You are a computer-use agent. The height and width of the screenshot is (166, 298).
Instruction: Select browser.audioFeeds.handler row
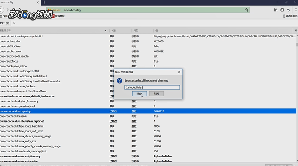click(x=148, y=56)
